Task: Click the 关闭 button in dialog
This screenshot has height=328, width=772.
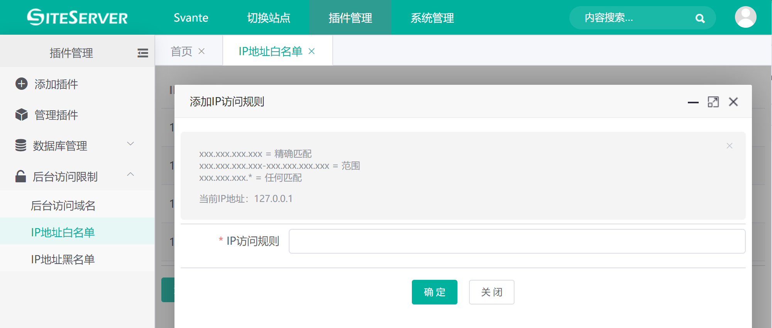Action: (x=491, y=292)
